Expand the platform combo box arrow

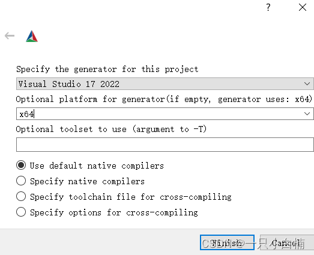coord(307,113)
